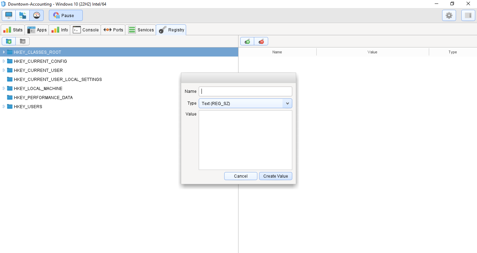Click the panel toggle icon at top right
Image resolution: width=477 pixels, height=253 pixels.
coord(468,15)
